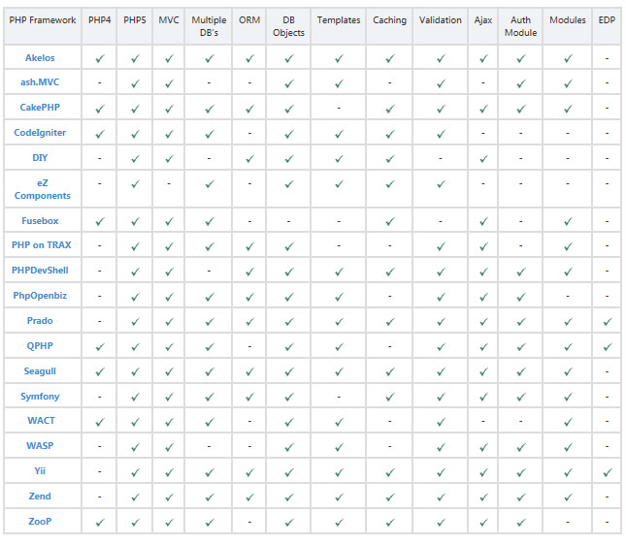Click the Fusebox PHP4 checkmark

[100, 222]
